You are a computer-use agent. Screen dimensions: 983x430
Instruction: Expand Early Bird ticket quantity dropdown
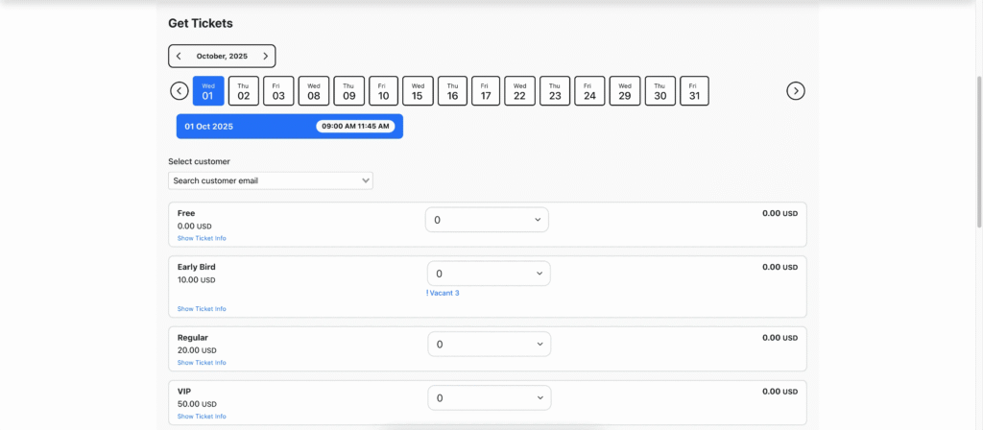click(488, 274)
